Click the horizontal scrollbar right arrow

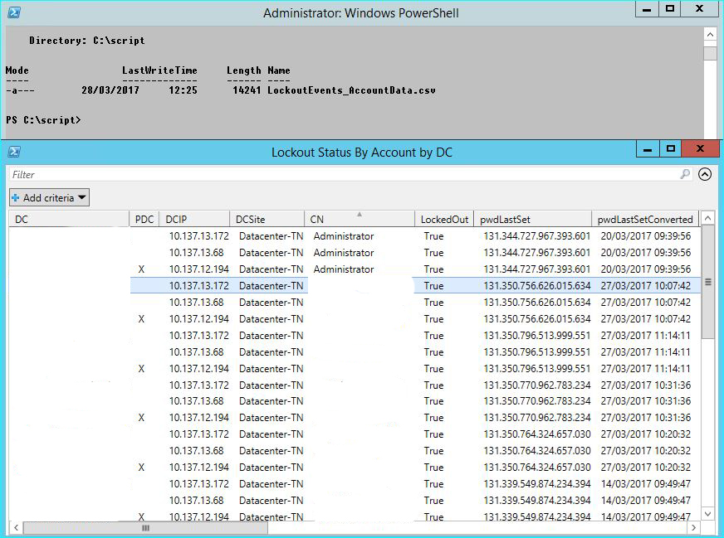coord(693,527)
